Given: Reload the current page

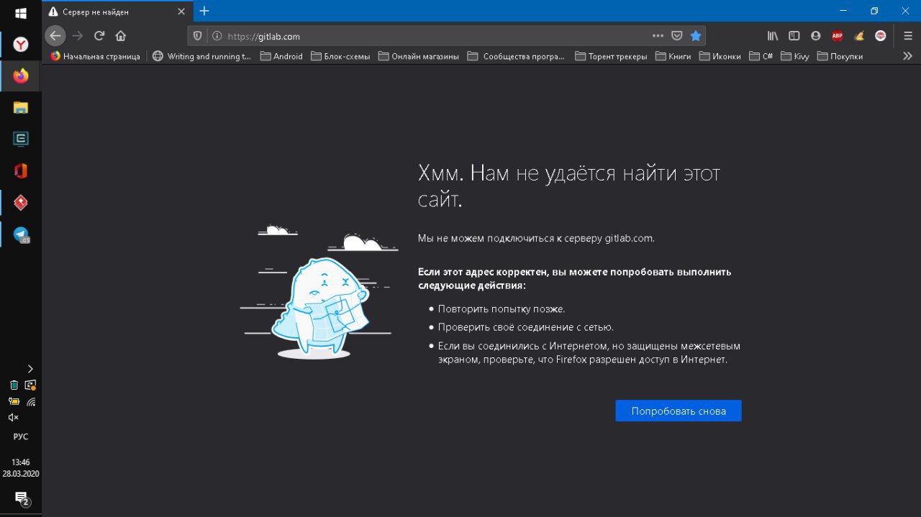Looking at the screenshot, I should (x=99, y=36).
